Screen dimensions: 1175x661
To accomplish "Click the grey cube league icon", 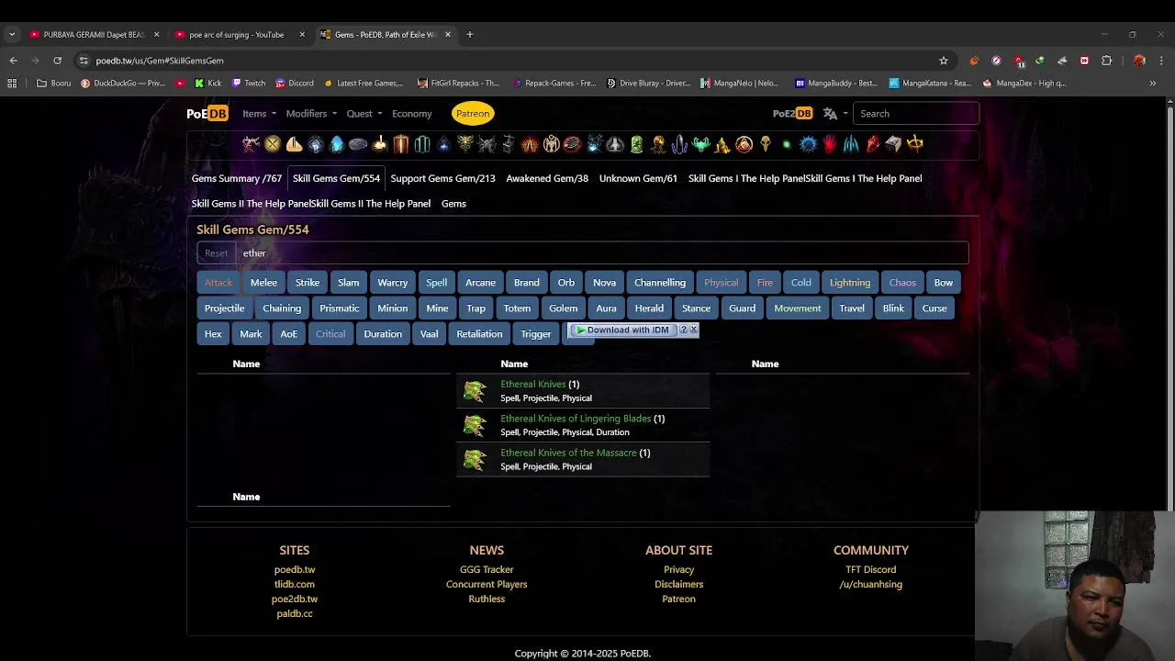I will (893, 144).
